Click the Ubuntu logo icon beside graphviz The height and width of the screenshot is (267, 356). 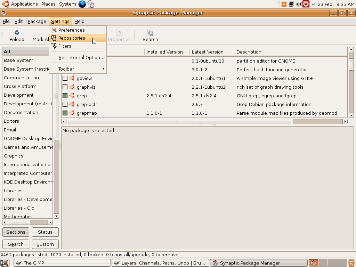point(72,87)
